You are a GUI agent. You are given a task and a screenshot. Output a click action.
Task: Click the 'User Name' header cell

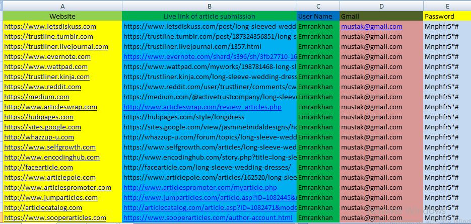[x=318, y=16]
